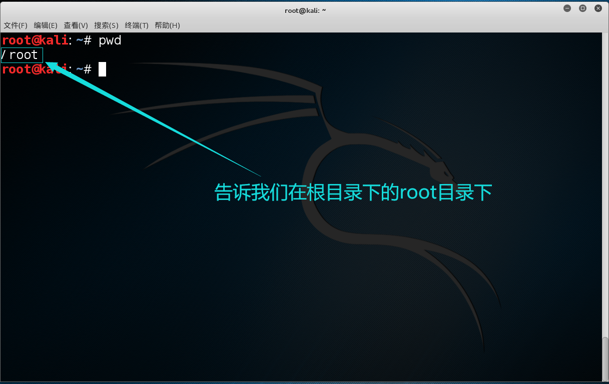Screen dimensions: 609x384
Task: Click the title bar text root@kali: ~
Action: (x=305, y=10)
